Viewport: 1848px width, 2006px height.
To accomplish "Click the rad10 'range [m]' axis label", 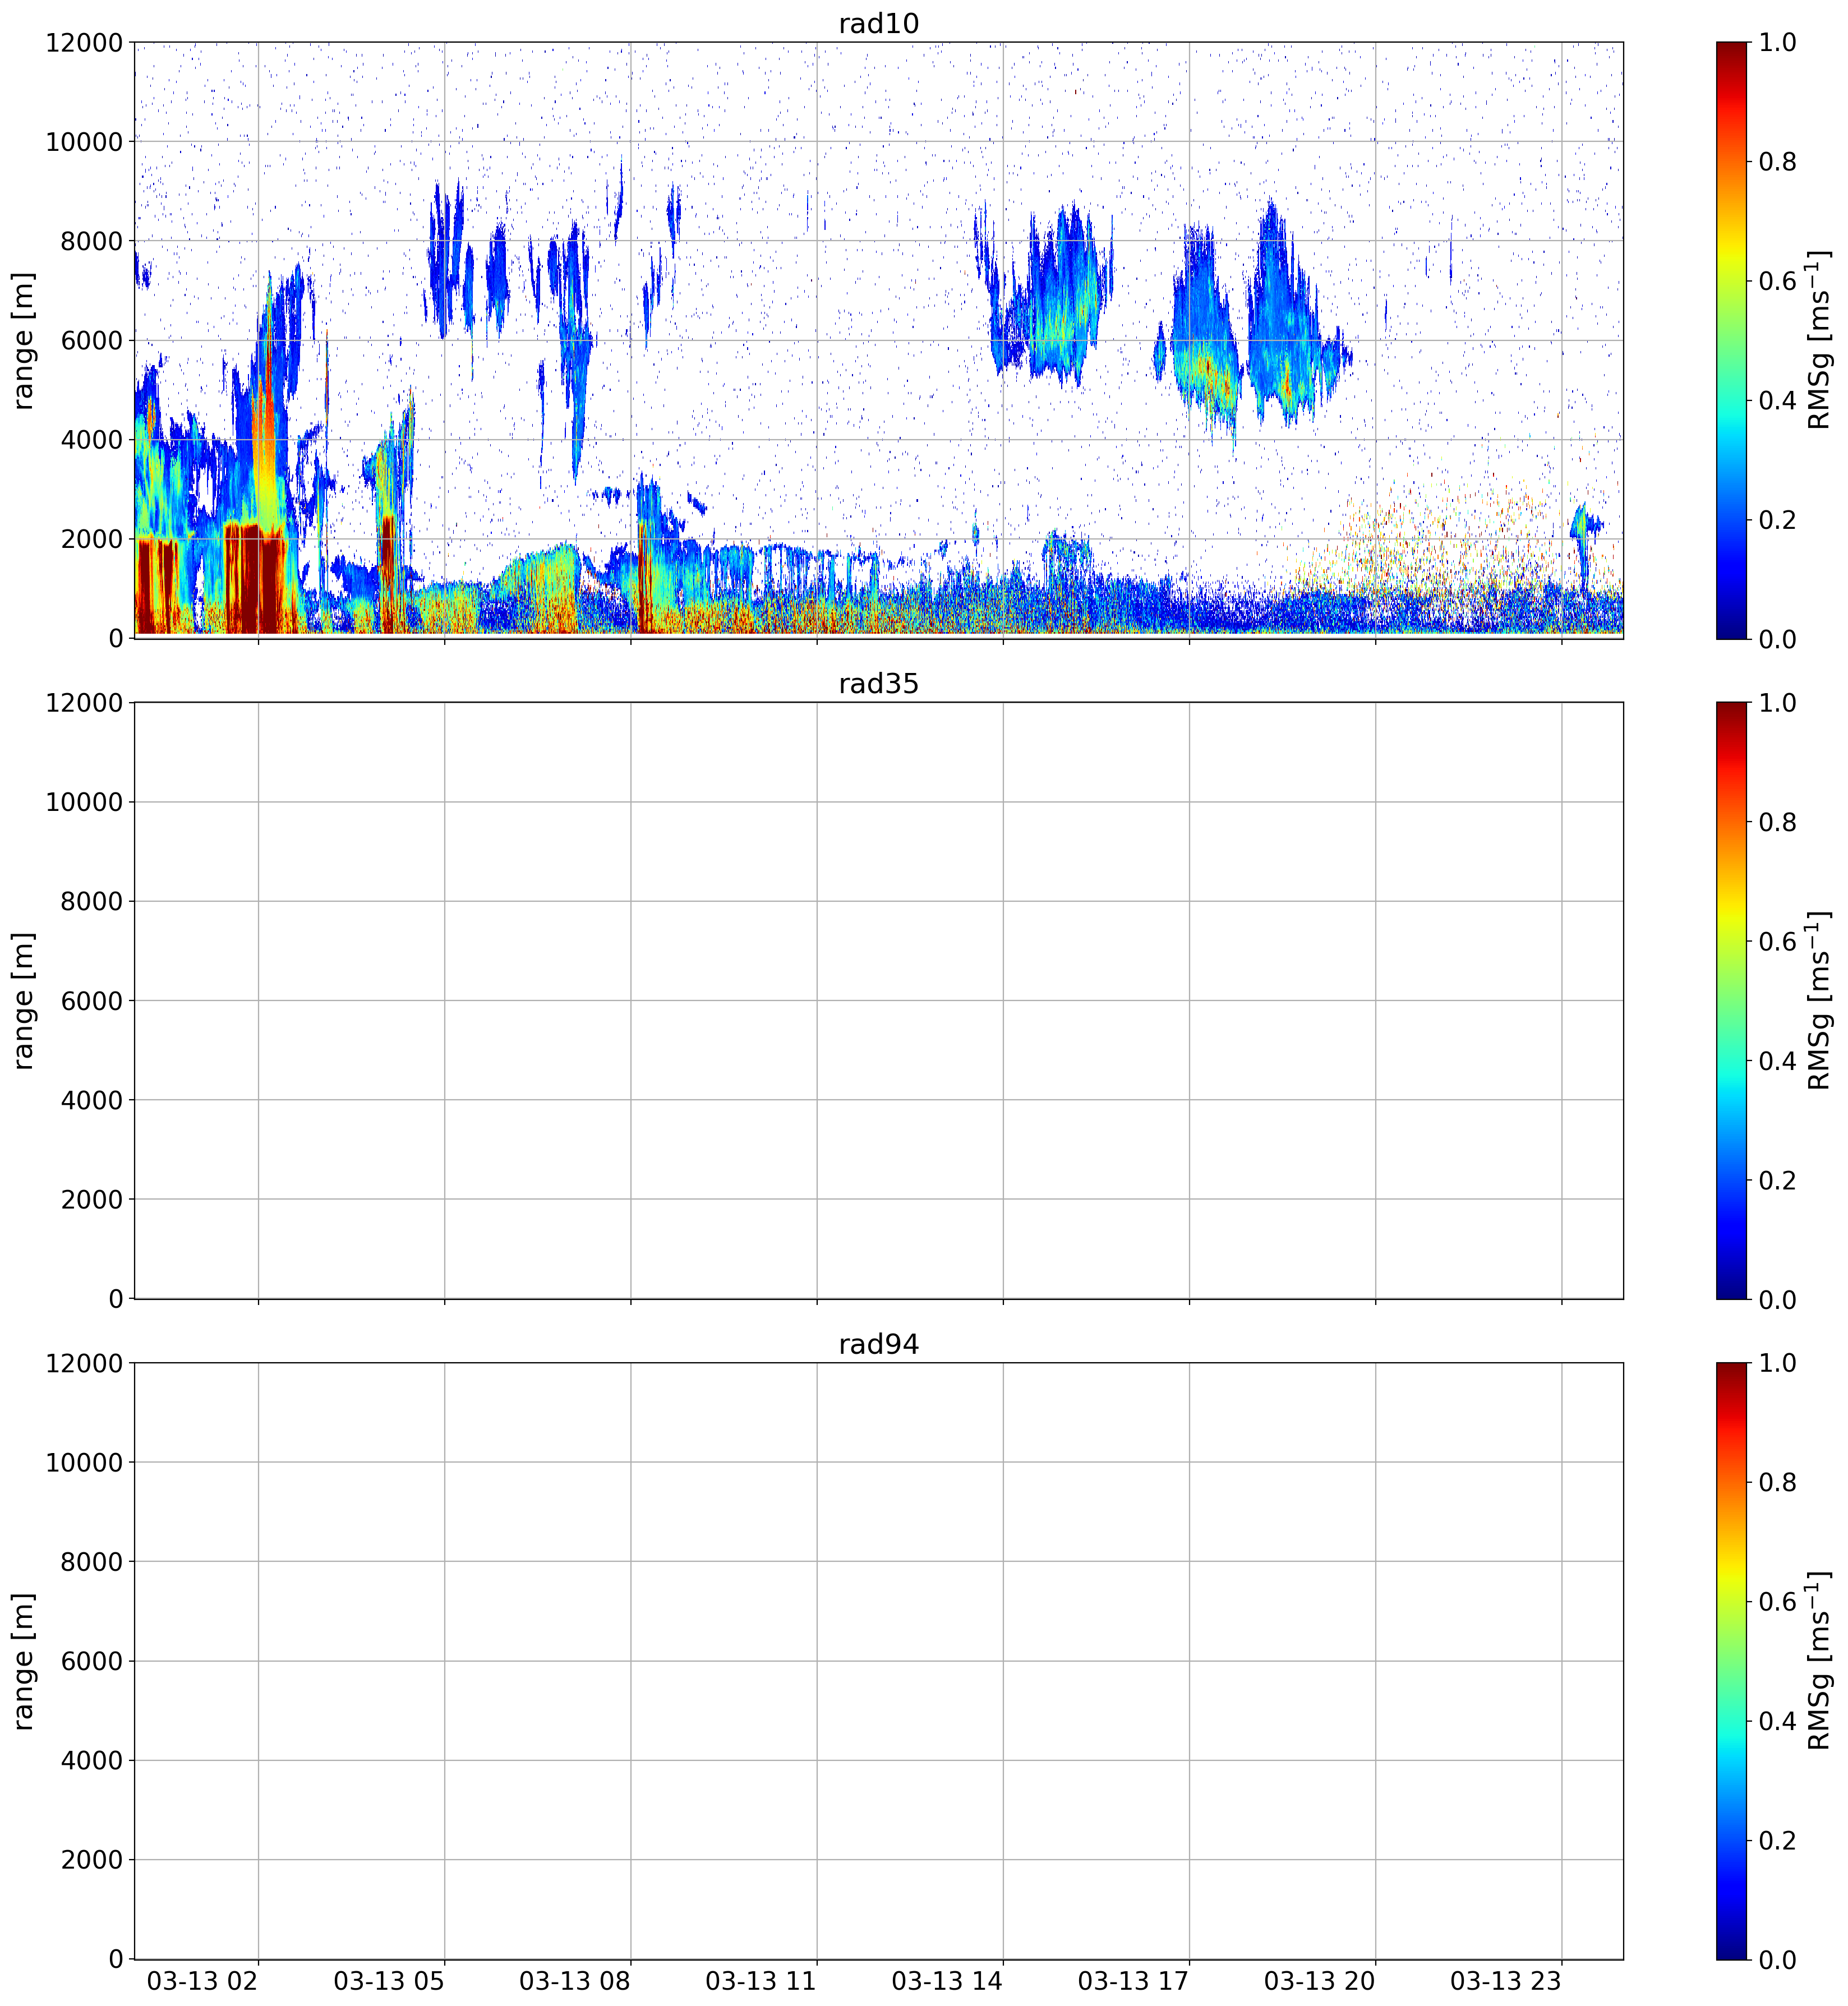I will pos(23,340).
